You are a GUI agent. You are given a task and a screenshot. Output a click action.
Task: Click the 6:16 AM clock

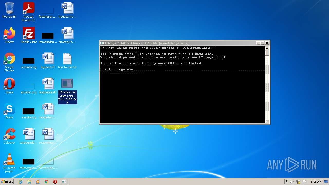pos(316,182)
